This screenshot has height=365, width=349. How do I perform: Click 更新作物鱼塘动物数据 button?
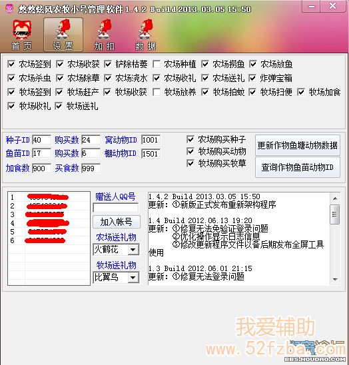[298, 145]
